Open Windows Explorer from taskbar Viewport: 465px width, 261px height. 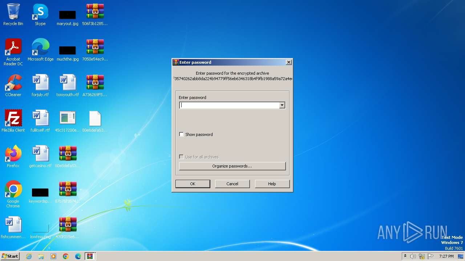point(41,256)
